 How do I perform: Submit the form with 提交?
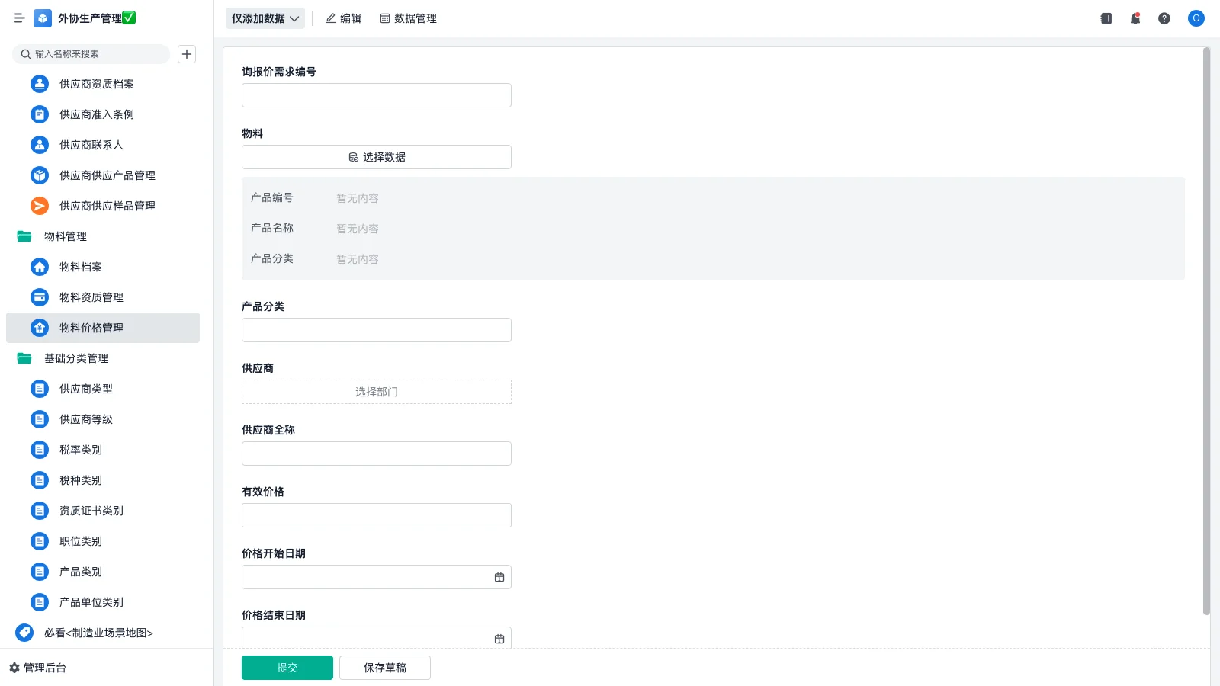(287, 668)
